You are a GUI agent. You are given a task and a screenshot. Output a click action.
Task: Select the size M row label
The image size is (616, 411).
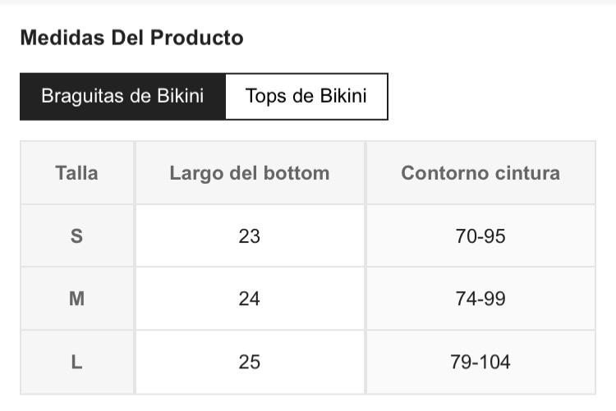pos(76,299)
